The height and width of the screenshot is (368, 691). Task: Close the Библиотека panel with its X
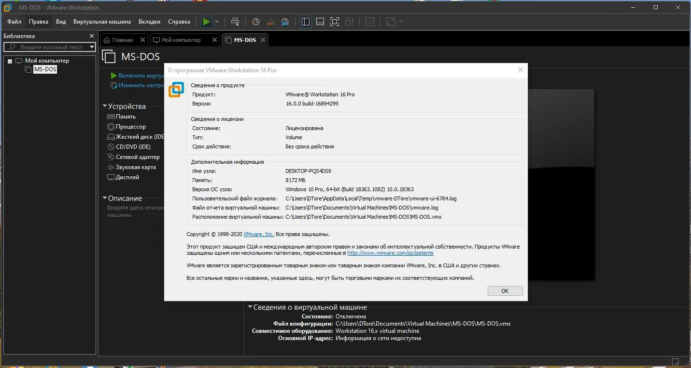point(92,36)
